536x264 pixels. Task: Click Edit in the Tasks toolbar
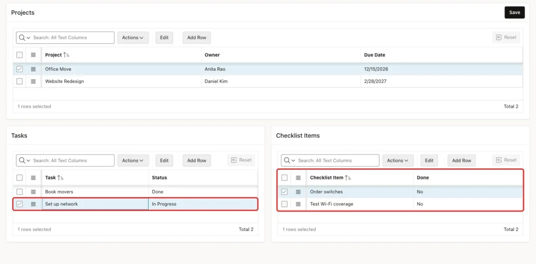click(164, 160)
